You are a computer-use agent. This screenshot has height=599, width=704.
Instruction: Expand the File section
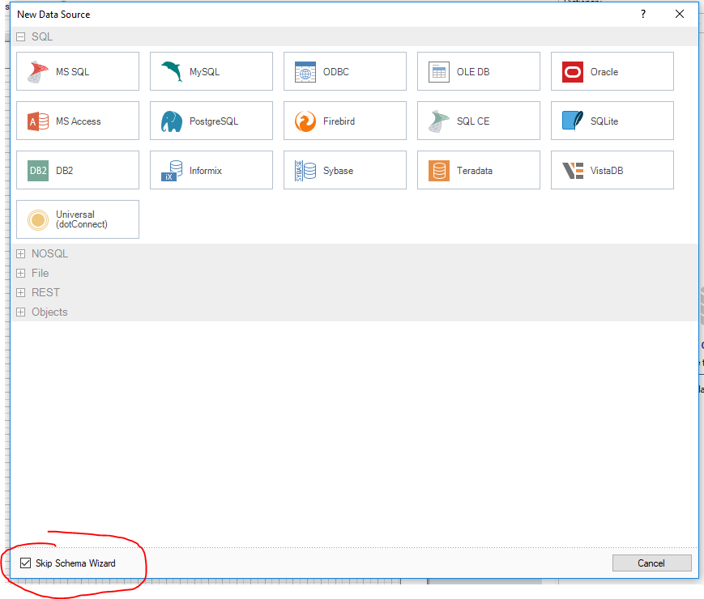(x=20, y=273)
